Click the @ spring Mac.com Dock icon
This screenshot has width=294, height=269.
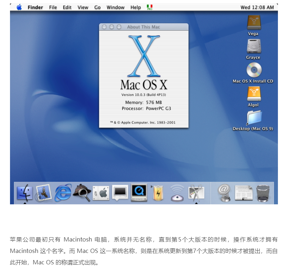click(x=224, y=193)
